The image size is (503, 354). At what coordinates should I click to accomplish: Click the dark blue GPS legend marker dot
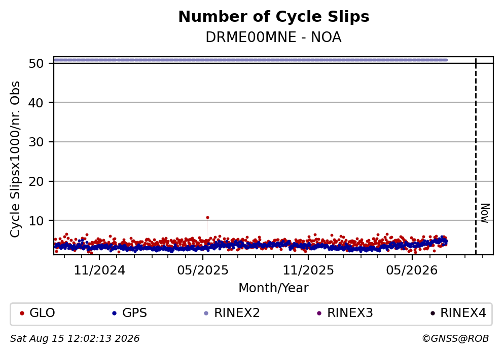click(115, 313)
